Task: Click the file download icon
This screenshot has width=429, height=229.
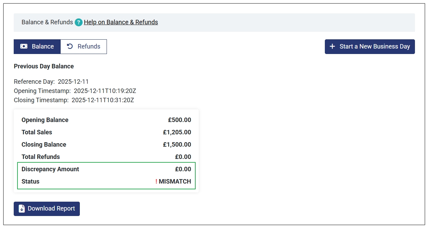Action: (x=22, y=208)
